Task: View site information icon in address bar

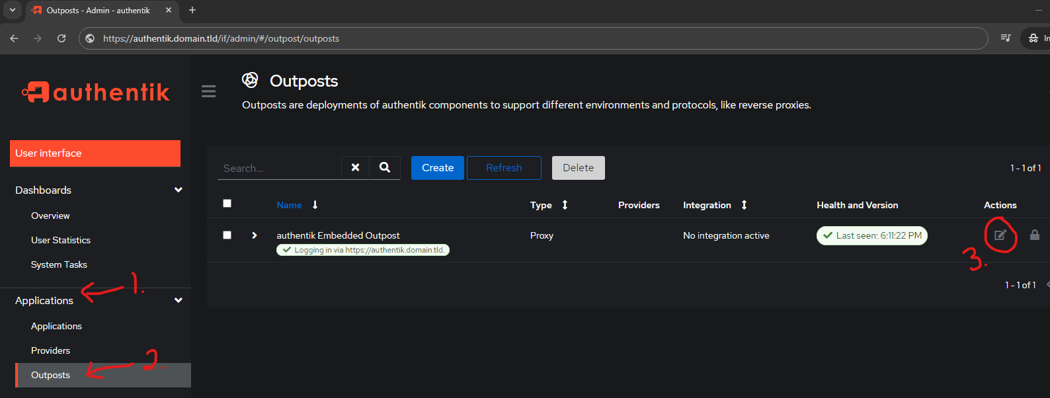Action: tap(90, 38)
